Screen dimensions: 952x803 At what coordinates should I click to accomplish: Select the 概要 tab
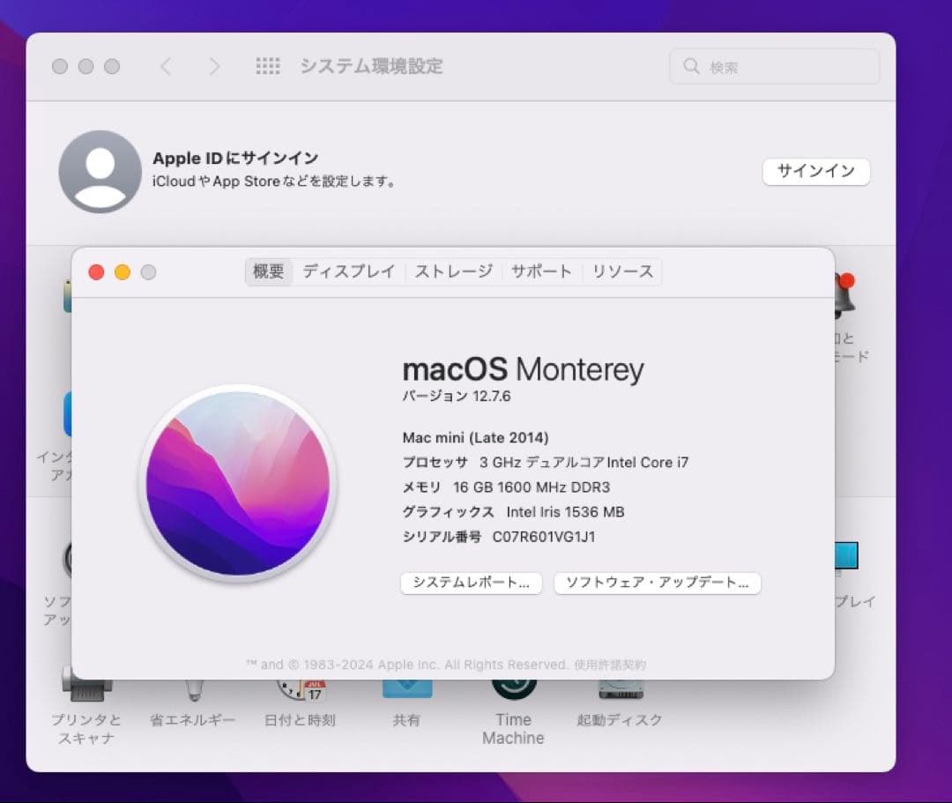tap(267, 271)
